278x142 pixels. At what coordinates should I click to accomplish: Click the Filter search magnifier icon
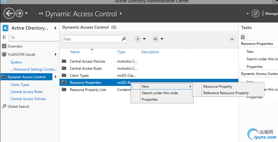coord(124,39)
